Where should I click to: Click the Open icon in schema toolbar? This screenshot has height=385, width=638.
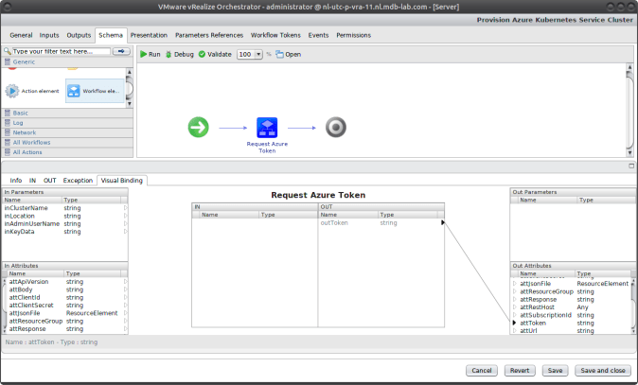point(288,55)
